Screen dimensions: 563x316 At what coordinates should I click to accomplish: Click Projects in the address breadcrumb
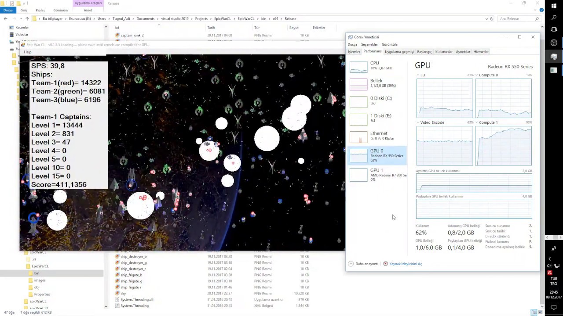(201, 18)
